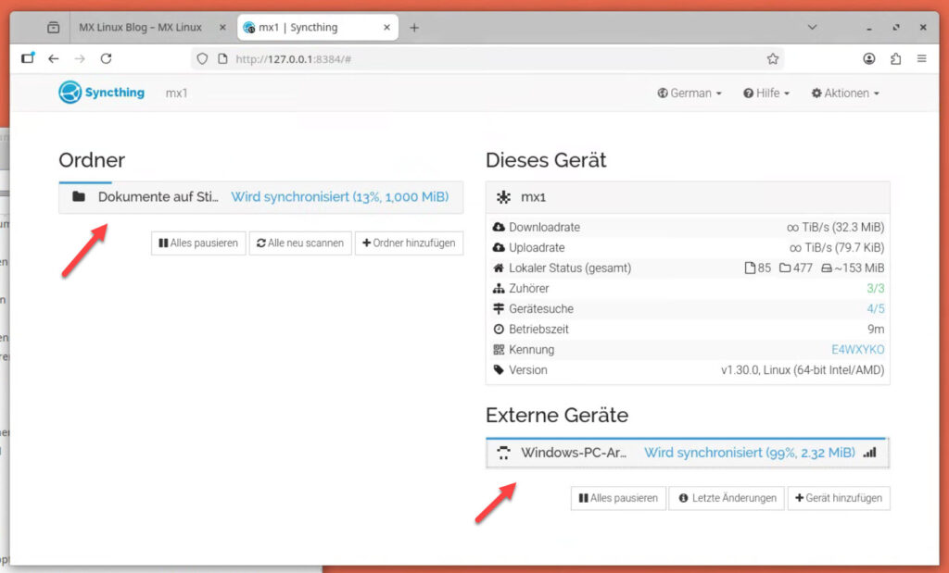Click the shield tracking protection icon
The width and height of the screenshot is (949, 573).
coord(202,58)
